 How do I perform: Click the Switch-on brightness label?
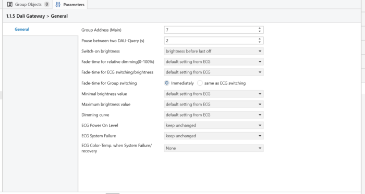[101, 51]
